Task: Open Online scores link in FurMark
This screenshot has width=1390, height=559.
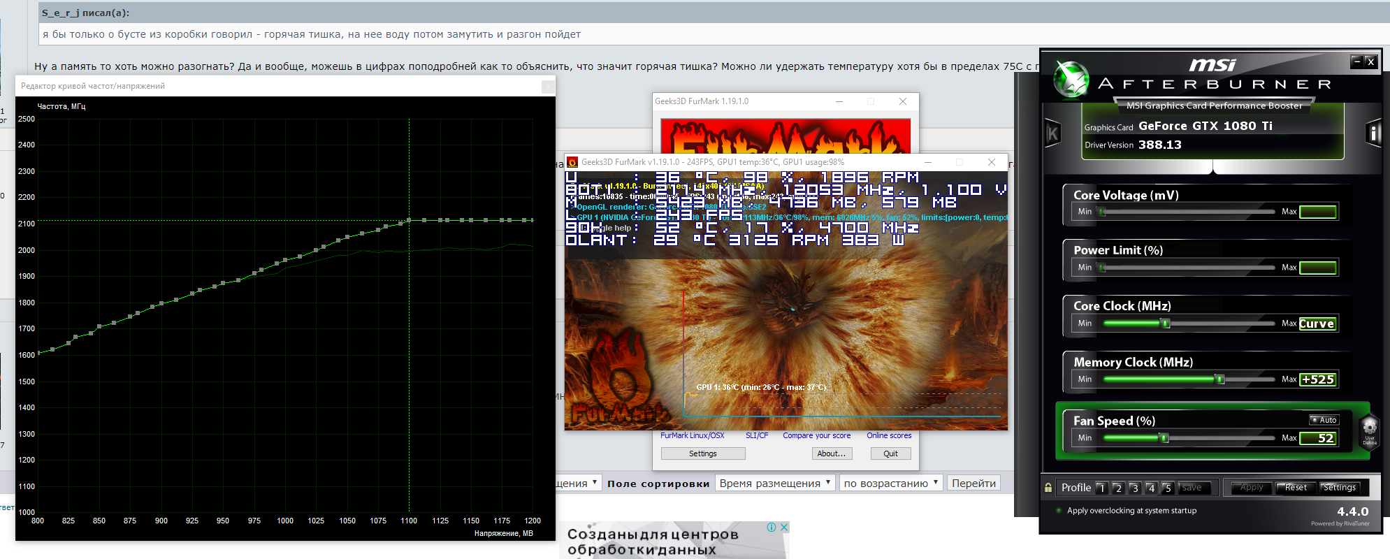Action: [889, 435]
